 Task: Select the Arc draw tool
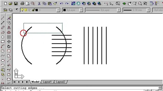[3, 46]
